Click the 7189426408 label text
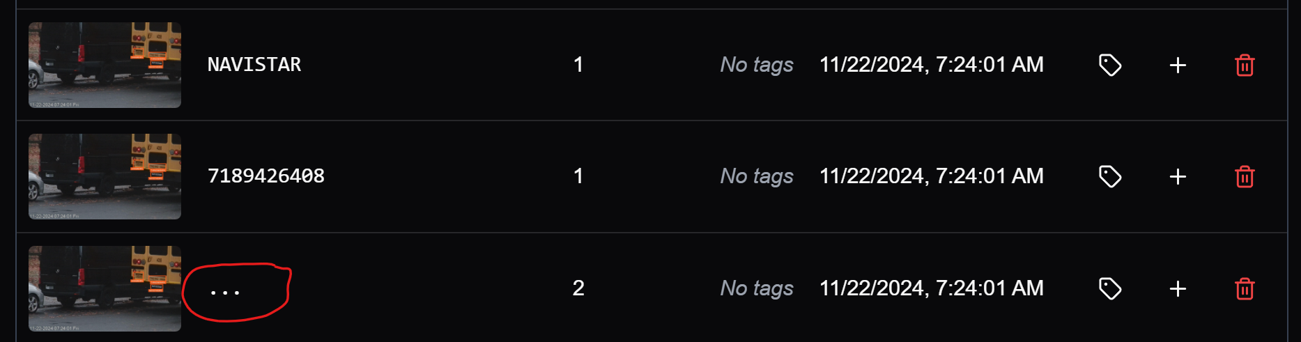Screen dimensions: 1301x342 click(265, 176)
